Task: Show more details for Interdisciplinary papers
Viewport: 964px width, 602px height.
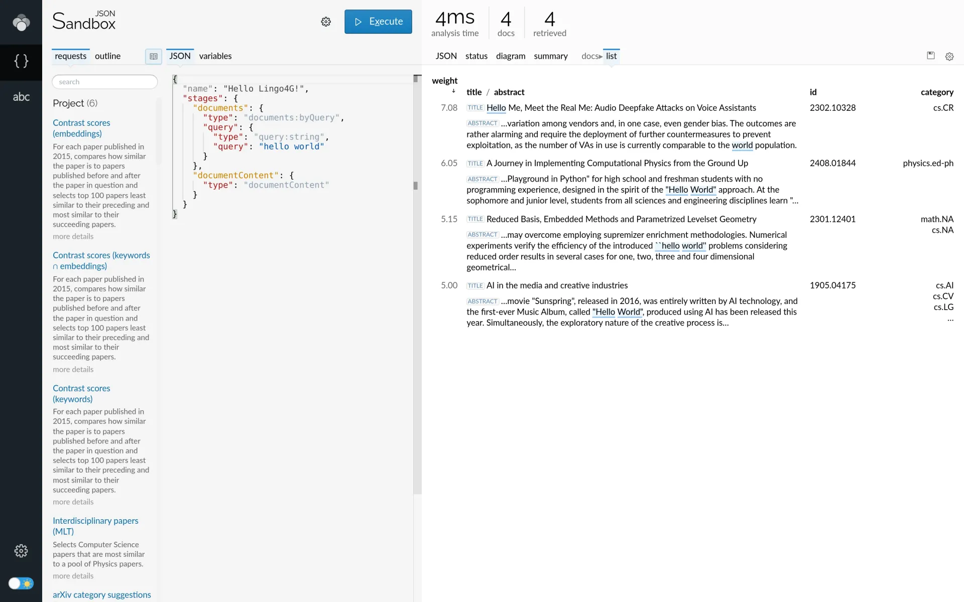Action: (x=73, y=576)
